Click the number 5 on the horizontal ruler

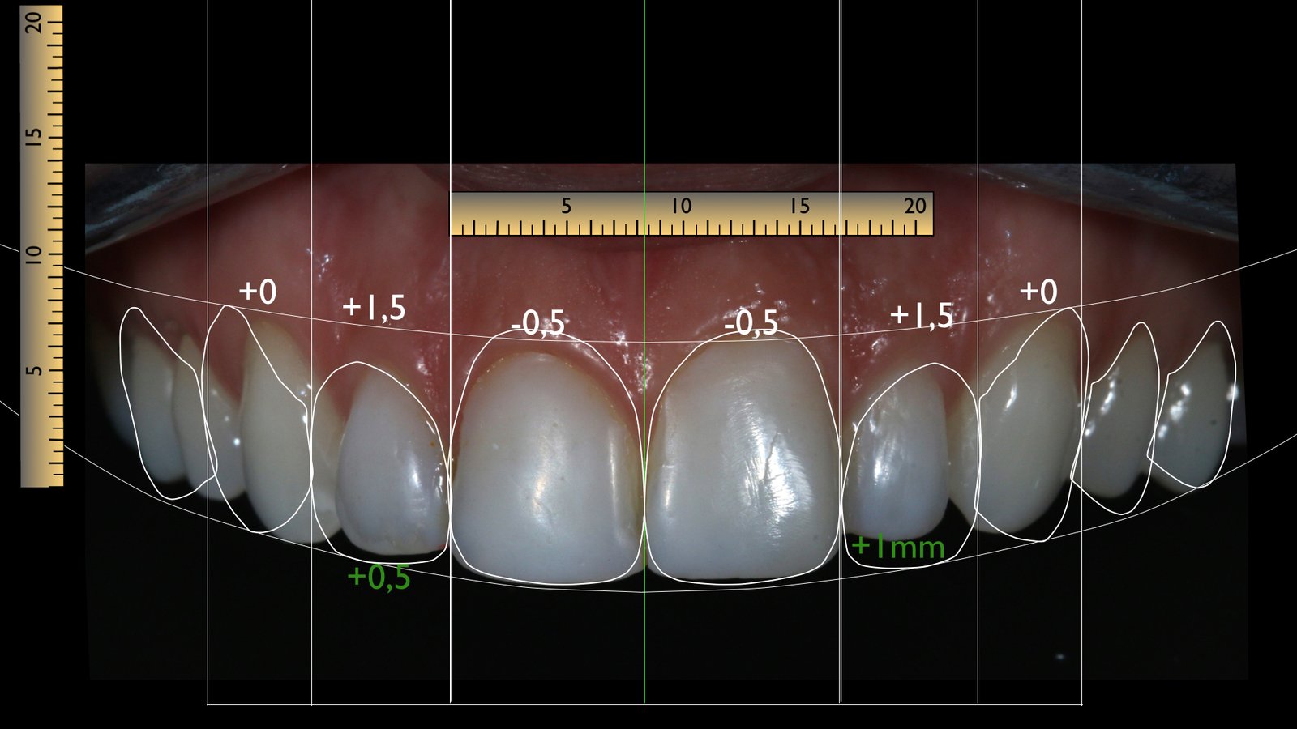566,206
